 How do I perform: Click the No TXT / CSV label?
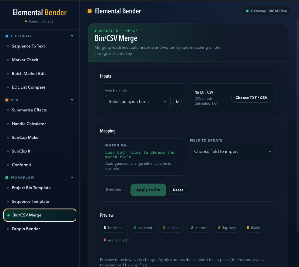click(204, 92)
